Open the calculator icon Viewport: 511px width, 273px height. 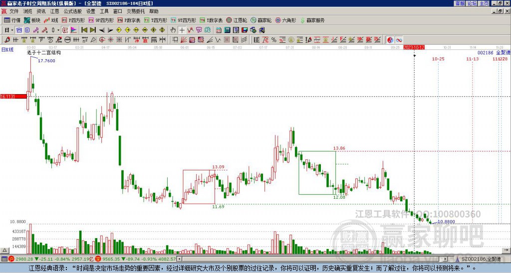227,30
